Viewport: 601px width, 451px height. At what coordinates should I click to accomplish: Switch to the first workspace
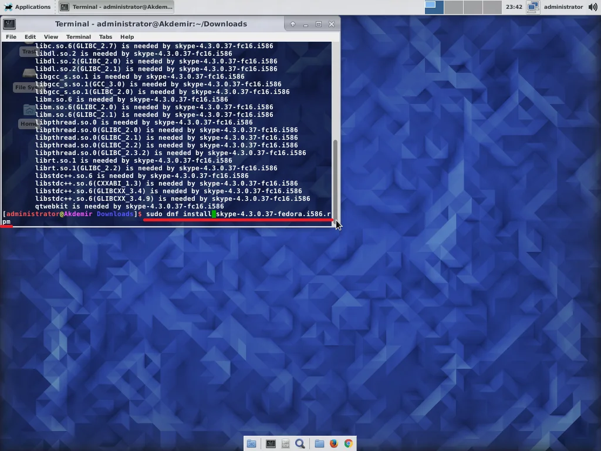(x=434, y=7)
